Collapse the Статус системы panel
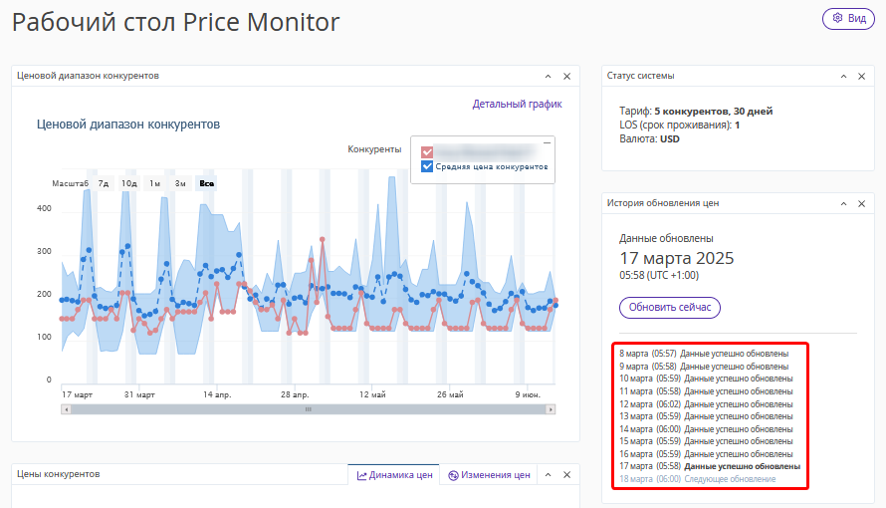The image size is (886, 508). coord(843,77)
